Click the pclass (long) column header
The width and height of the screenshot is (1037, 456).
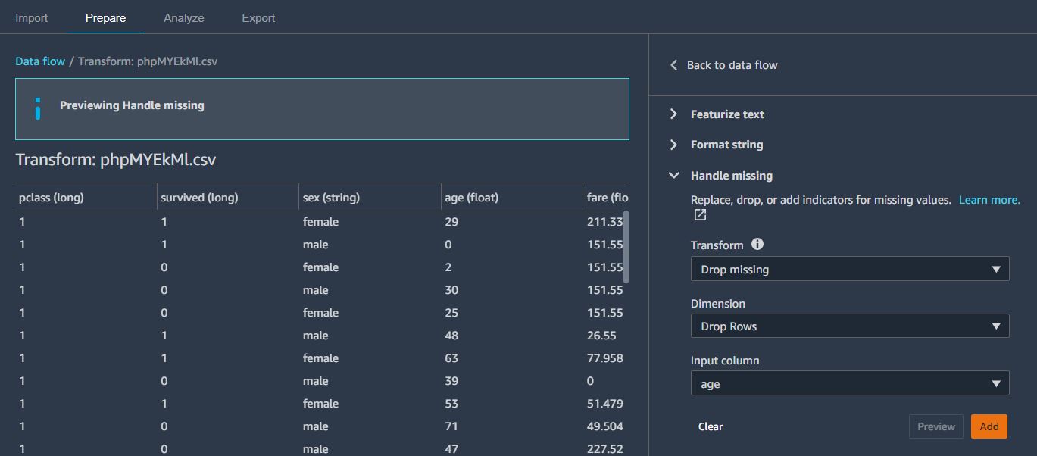click(x=86, y=198)
